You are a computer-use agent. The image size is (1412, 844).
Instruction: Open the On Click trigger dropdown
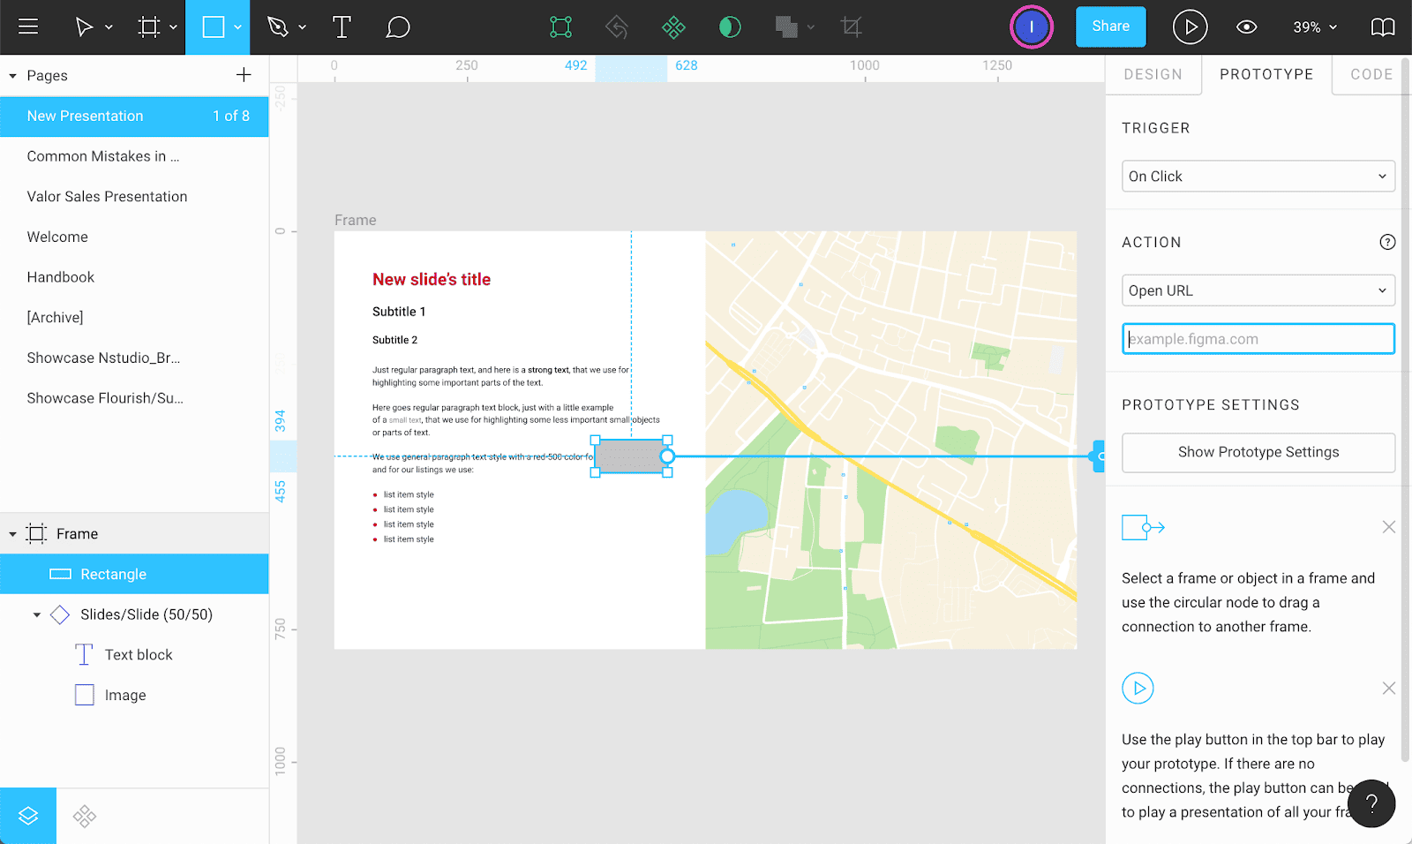[x=1258, y=176]
